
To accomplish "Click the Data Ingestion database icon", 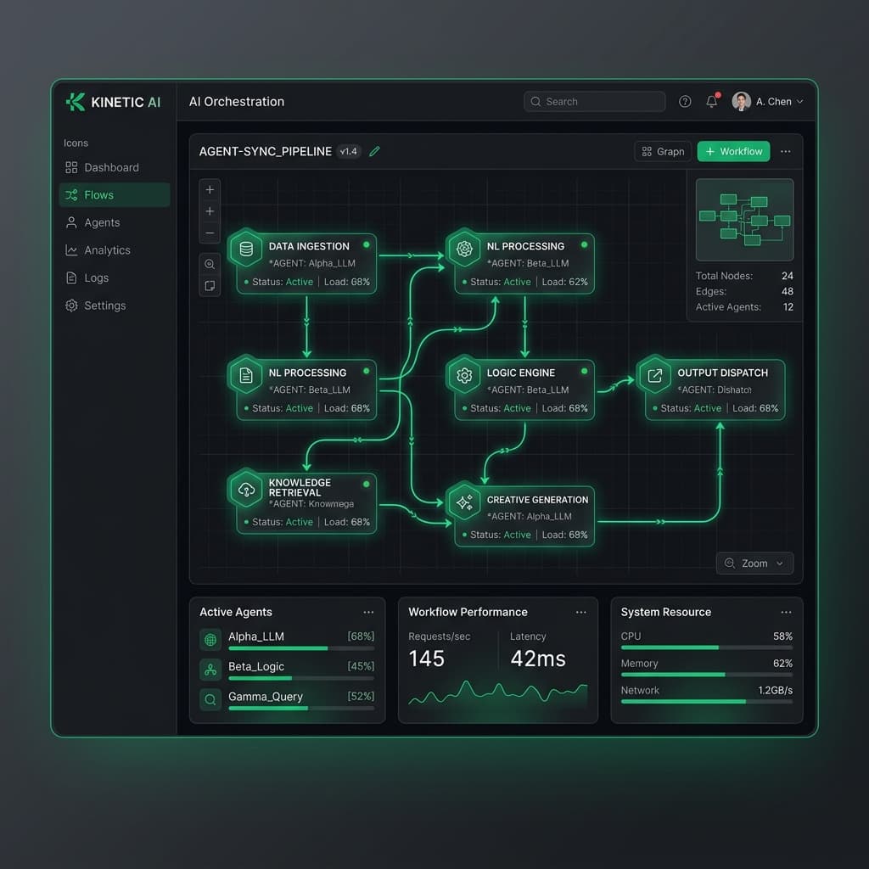I will (246, 249).
